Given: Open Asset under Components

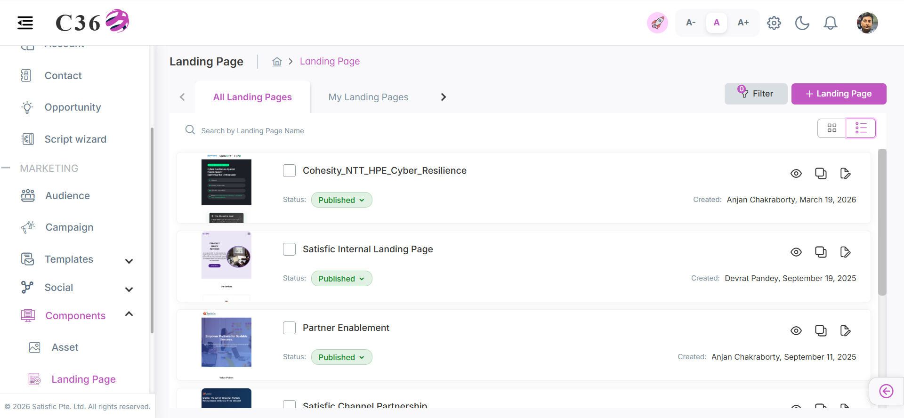Looking at the screenshot, I should 65,347.
